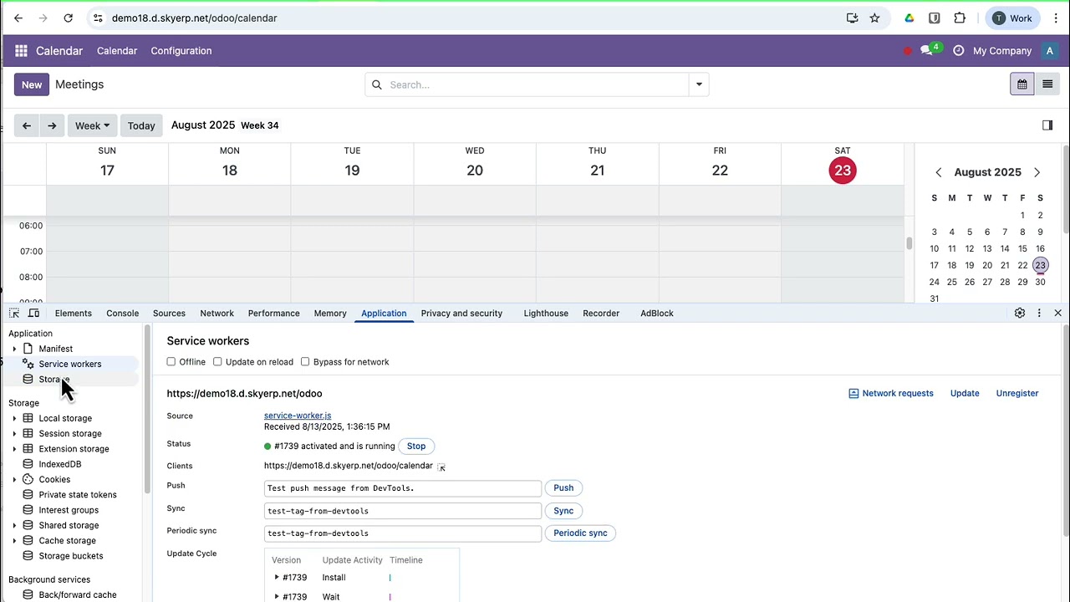Viewport: 1070px width, 602px height.
Task: Open DevTools more options menu
Action: (1039, 313)
